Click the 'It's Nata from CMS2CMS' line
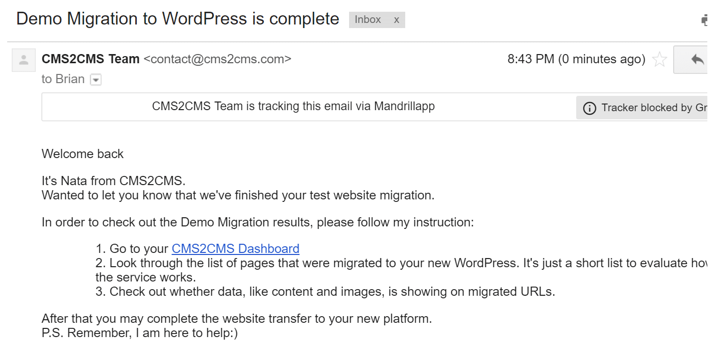 coord(114,181)
